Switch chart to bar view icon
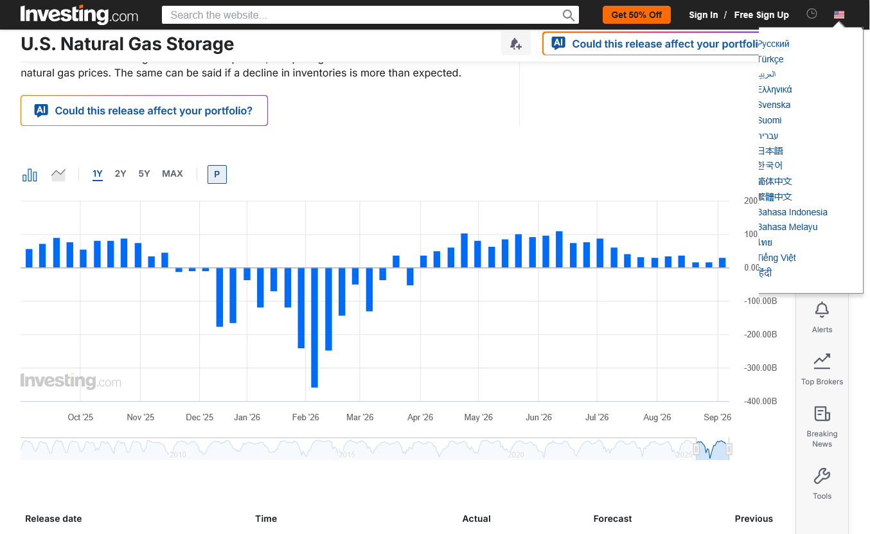 30,175
